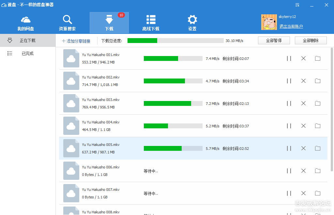This screenshot has height=215, width=334.
Task: Click waiting status of Yu Yu Hakusho 006.mkv
Action: (x=151, y=171)
